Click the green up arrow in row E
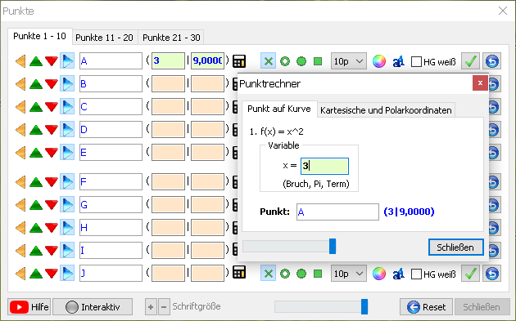Viewport: 516px width, 321px height. click(x=36, y=153)
